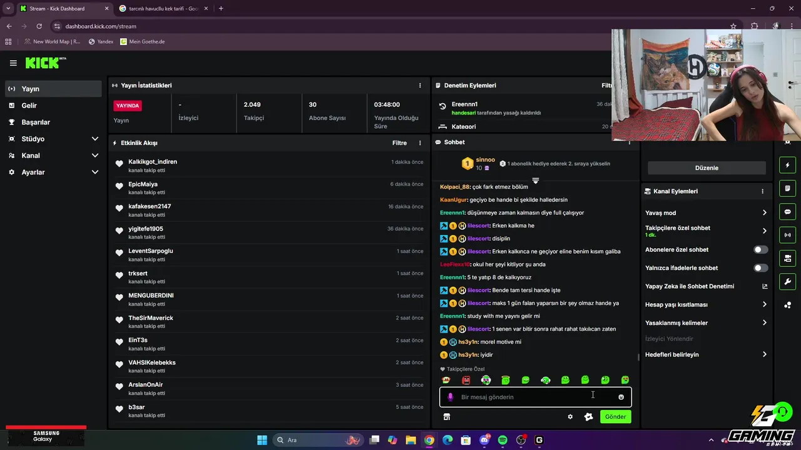This screenshot has width=801, height=450.
Task: Click the lightning bolt panel icon
Action: coord(787,165)
